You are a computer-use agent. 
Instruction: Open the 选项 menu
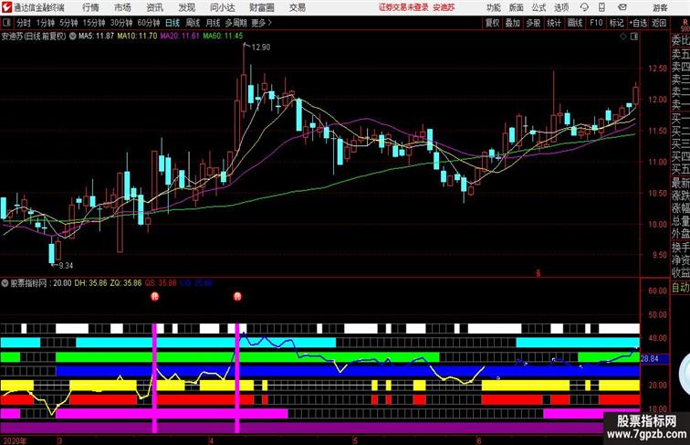(561, 7)
